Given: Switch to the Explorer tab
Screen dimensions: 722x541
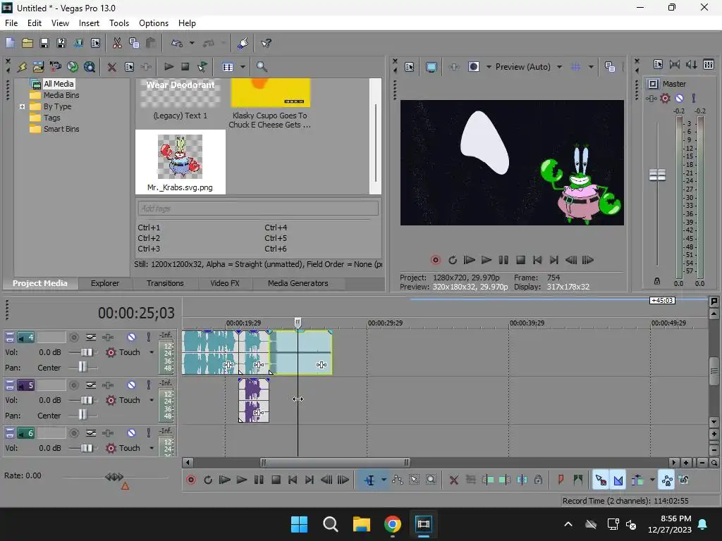Looking at the screenshot, I should click(104, 283).
